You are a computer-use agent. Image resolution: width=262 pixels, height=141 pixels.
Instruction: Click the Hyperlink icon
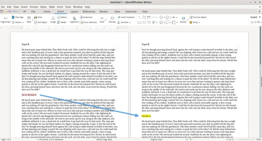pos(74,19)
